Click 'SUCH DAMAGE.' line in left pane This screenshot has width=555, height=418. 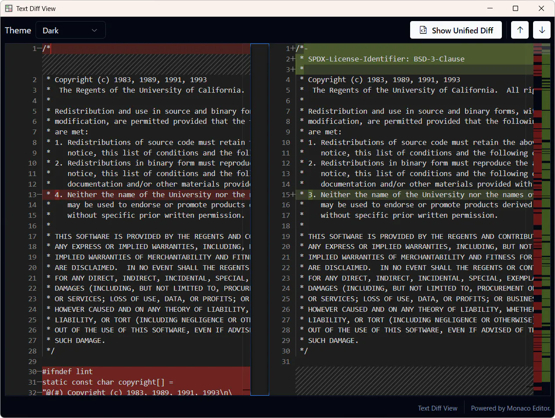tap(79, 341)
